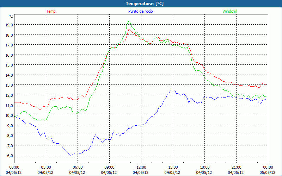Click the '13,0' y-axis value
The width and height of the screenshot is (282, 176).
(9, 85)
